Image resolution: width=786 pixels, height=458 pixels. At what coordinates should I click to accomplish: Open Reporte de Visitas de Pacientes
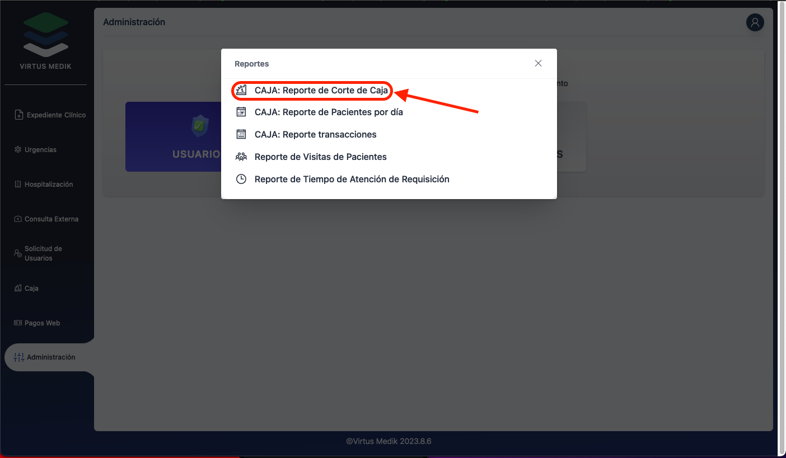pyautogui.click(x=320, y=157)
